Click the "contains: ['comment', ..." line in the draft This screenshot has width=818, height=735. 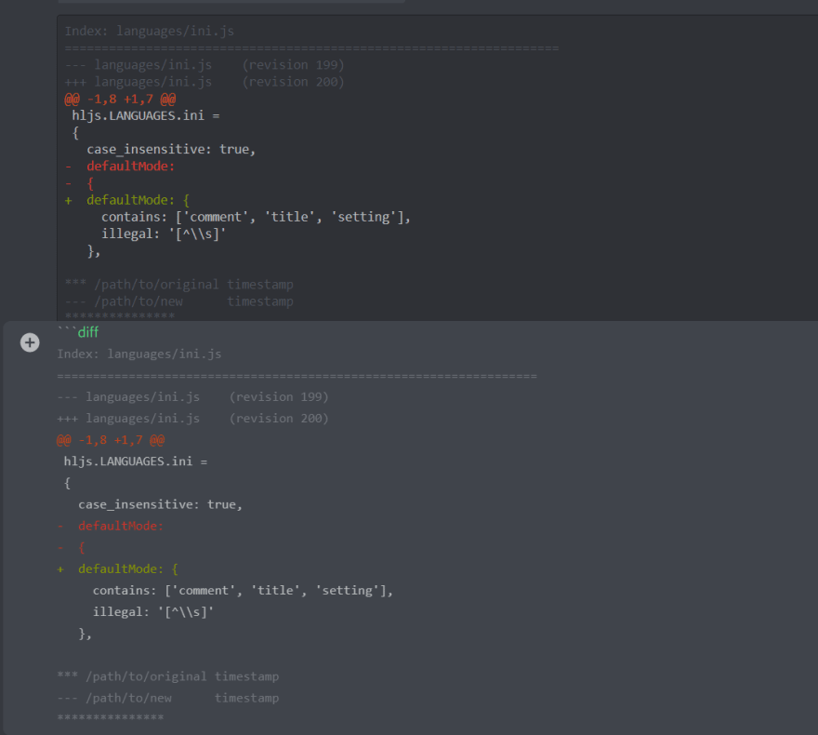(244, 591)
